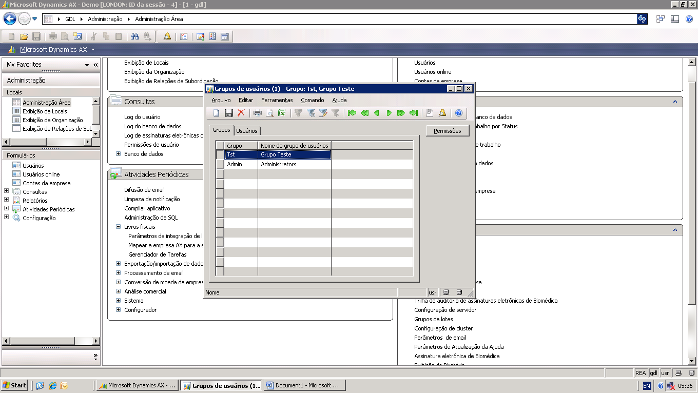This screenshot has height=393, width=698.
Task: Save the record in Grupos de usuários toolbar
Action: [229, 113]
